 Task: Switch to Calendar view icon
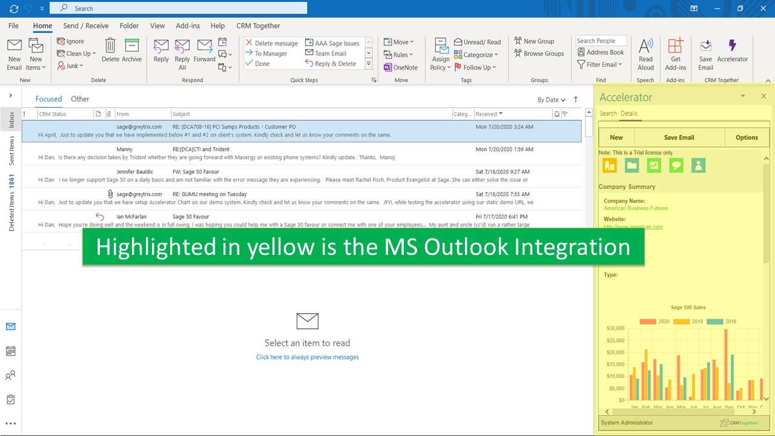pyautogui.click(x=10, y=351)
